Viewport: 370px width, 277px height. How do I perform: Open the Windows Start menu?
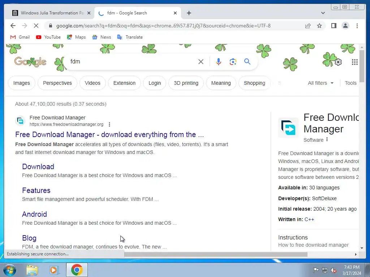coord(10,270)
